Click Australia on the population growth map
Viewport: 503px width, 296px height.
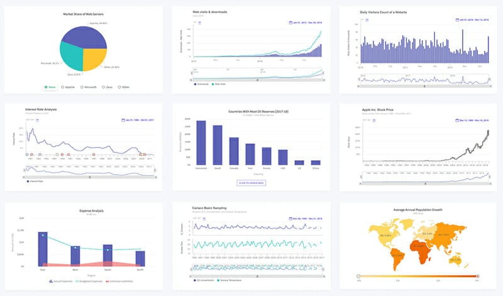click(x=455, y=260)
